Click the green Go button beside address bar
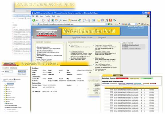 (109, 24)
